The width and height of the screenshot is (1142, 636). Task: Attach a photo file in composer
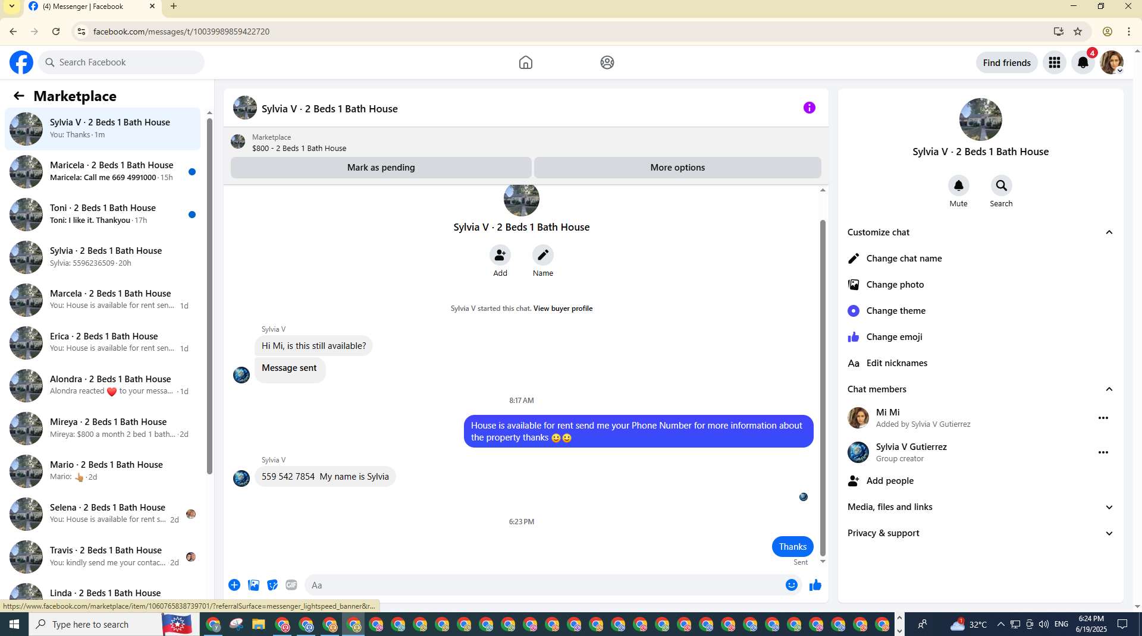[x=253, y=585]
